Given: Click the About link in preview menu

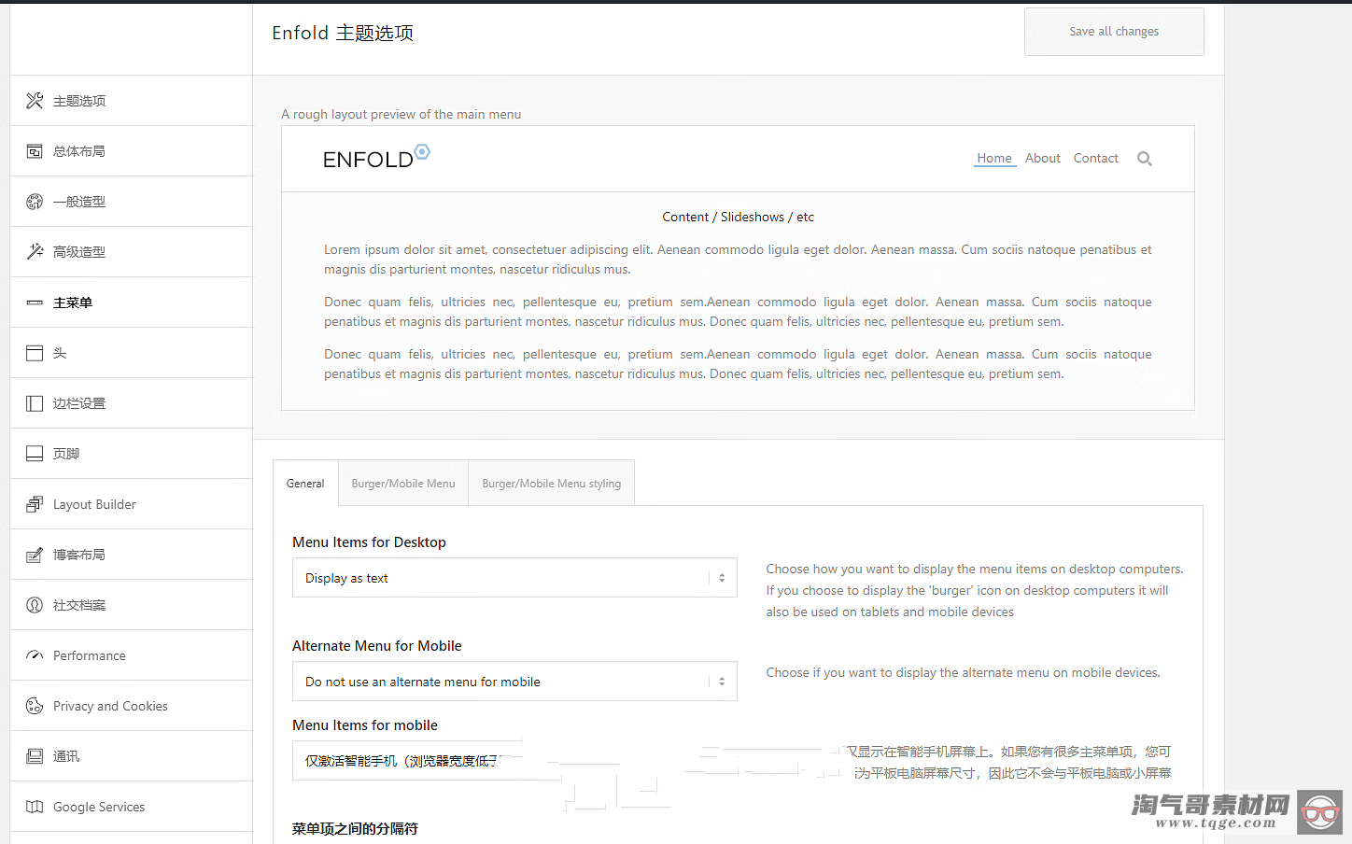Looking at the screenshot, I should point(1043,158).
